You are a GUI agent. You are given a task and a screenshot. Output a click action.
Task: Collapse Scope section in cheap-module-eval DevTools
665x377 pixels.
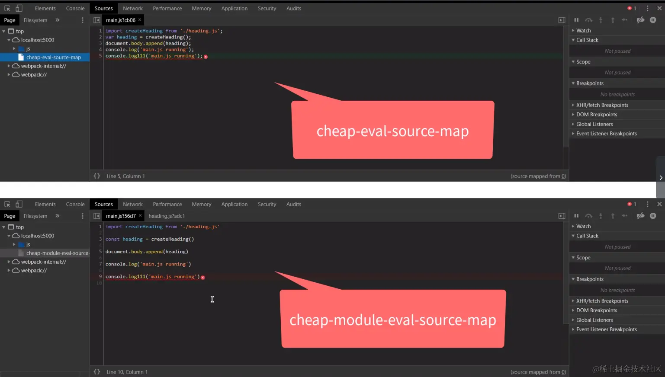click(x=573, y=258)
